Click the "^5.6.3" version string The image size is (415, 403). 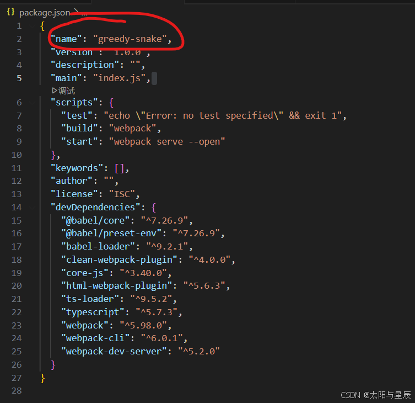click(x=204, y=286)
